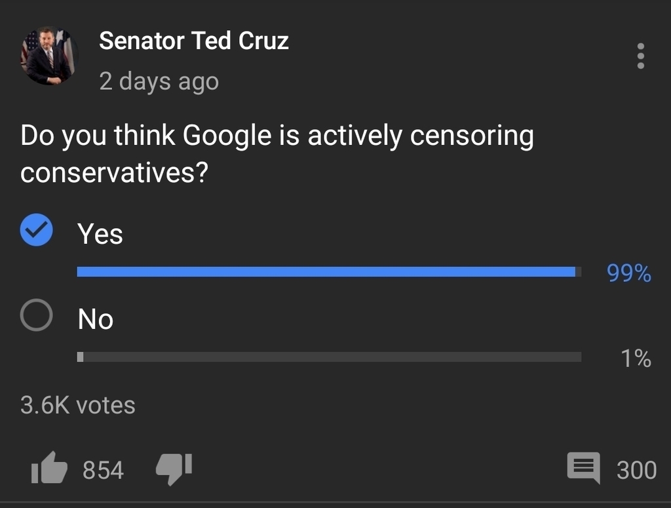Like the post with thumbs-up icon
The image size is (671, 508).
(x=49, y=468)
